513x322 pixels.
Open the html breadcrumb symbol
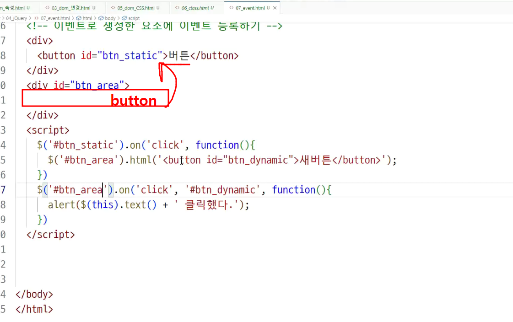87,18
